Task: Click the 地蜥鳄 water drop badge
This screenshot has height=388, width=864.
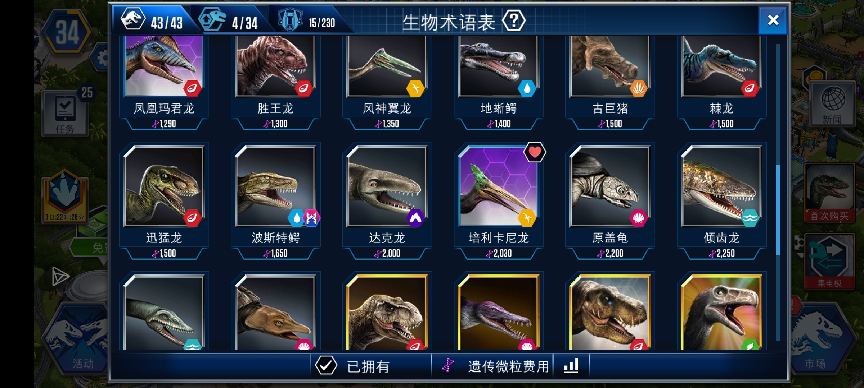Action: coord(527,88)
